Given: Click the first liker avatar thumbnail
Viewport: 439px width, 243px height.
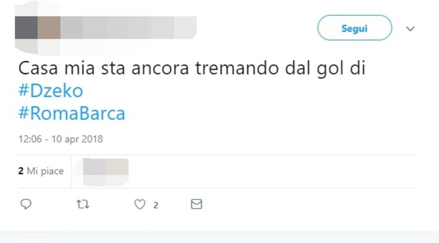Looking at the screenshot, I should pyautogui.click(x=94, y=172).
